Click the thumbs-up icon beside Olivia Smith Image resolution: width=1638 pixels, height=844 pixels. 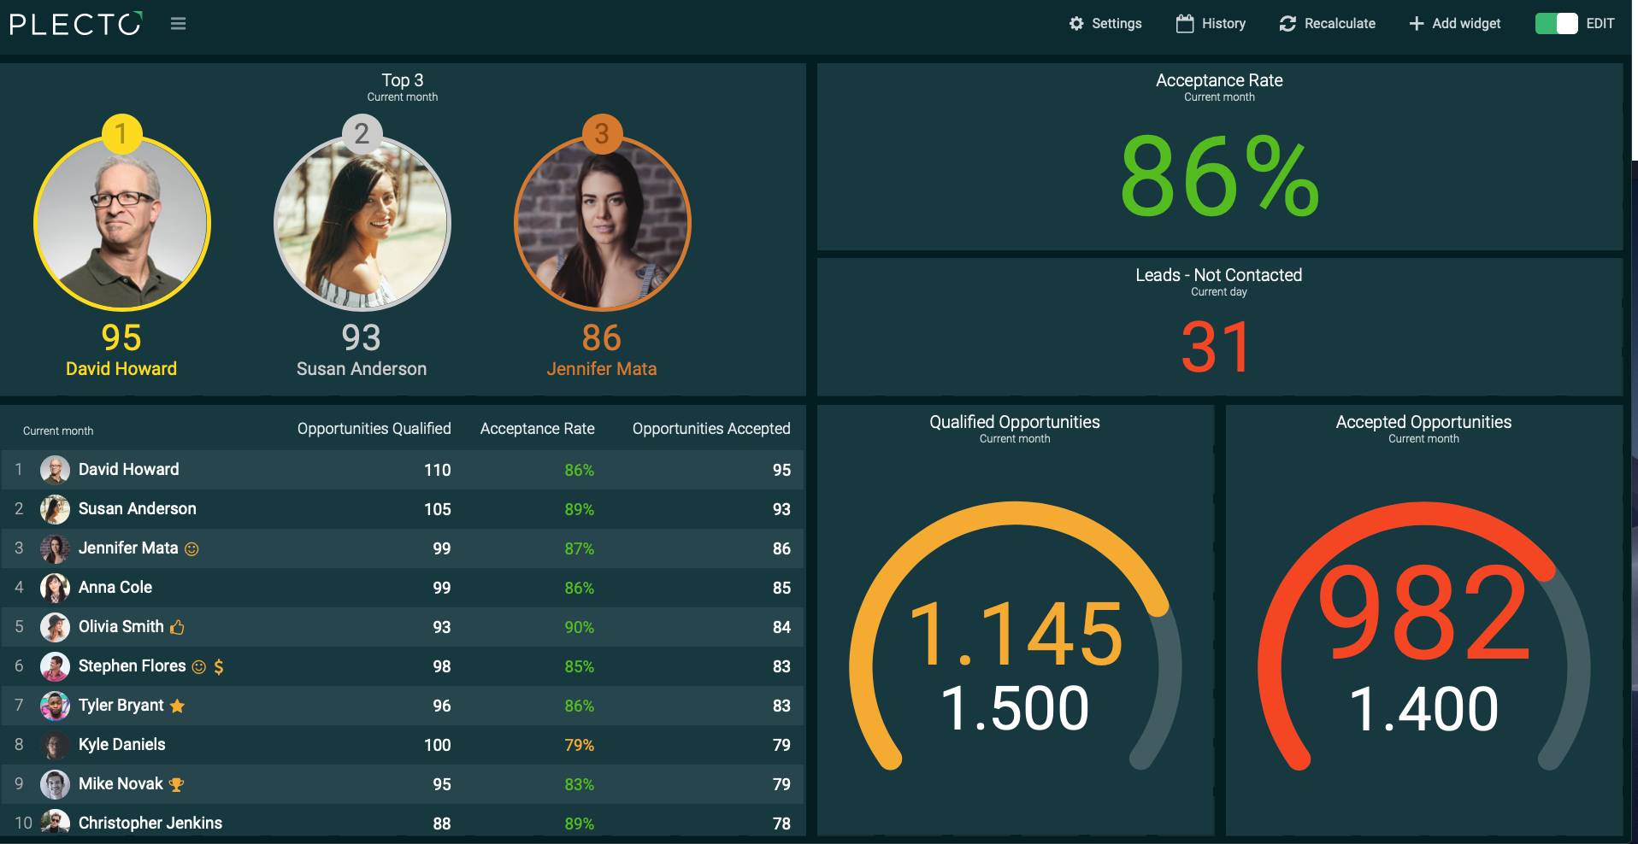coord(177,627)
